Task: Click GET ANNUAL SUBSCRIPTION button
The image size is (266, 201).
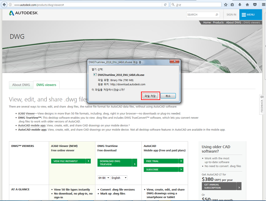Action: 219,186
